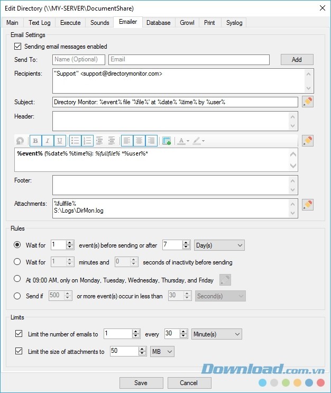Open the Growl tab
The height and width of the screenshot is (393, 331).
click(x=187, y=23)
